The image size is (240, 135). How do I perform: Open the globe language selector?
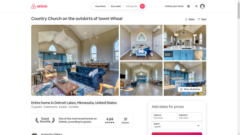(x=188, y=6)
